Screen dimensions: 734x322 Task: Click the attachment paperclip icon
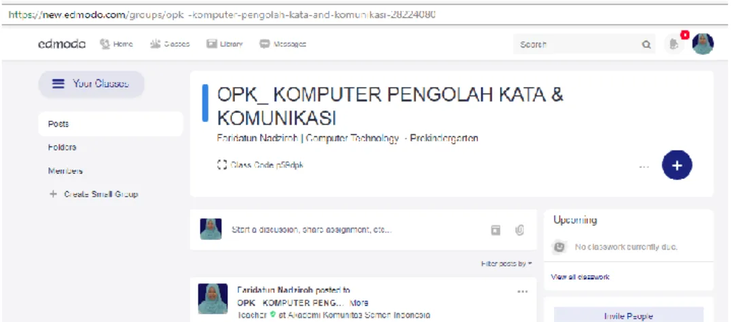[x=519, y=230]
